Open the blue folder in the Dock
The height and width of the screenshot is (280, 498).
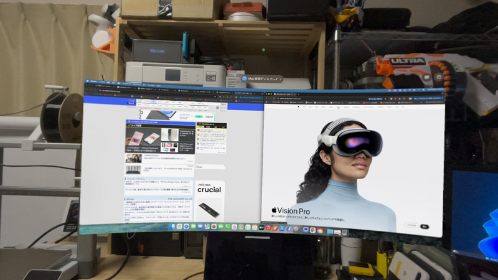point(330,231)
